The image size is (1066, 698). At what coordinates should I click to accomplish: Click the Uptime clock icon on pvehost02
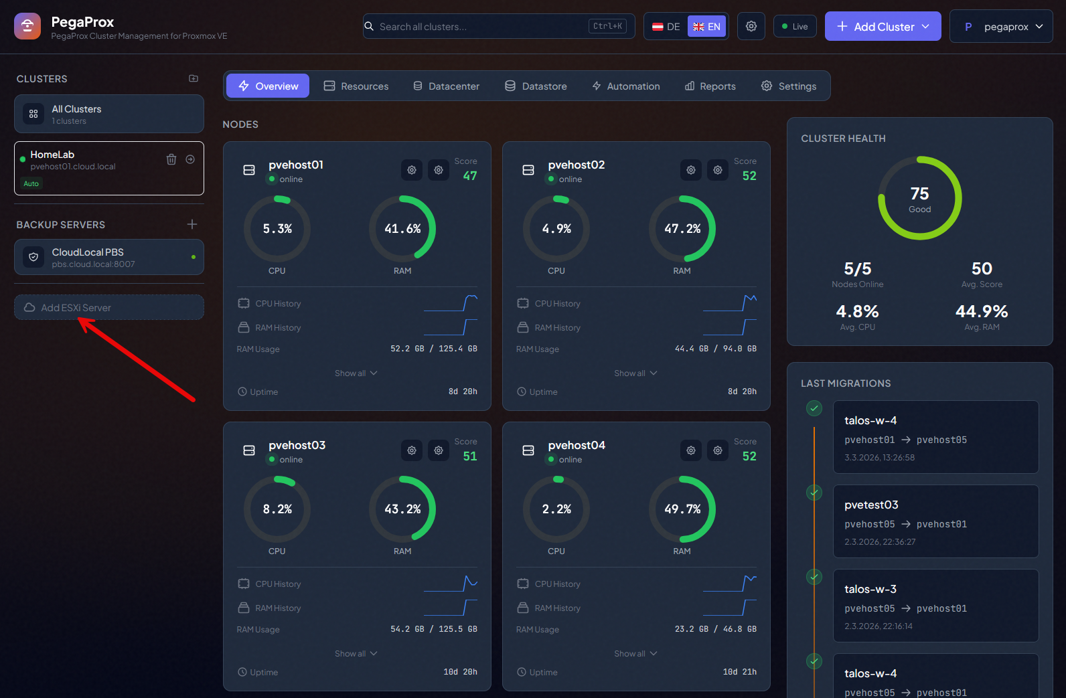click(522, 391)
